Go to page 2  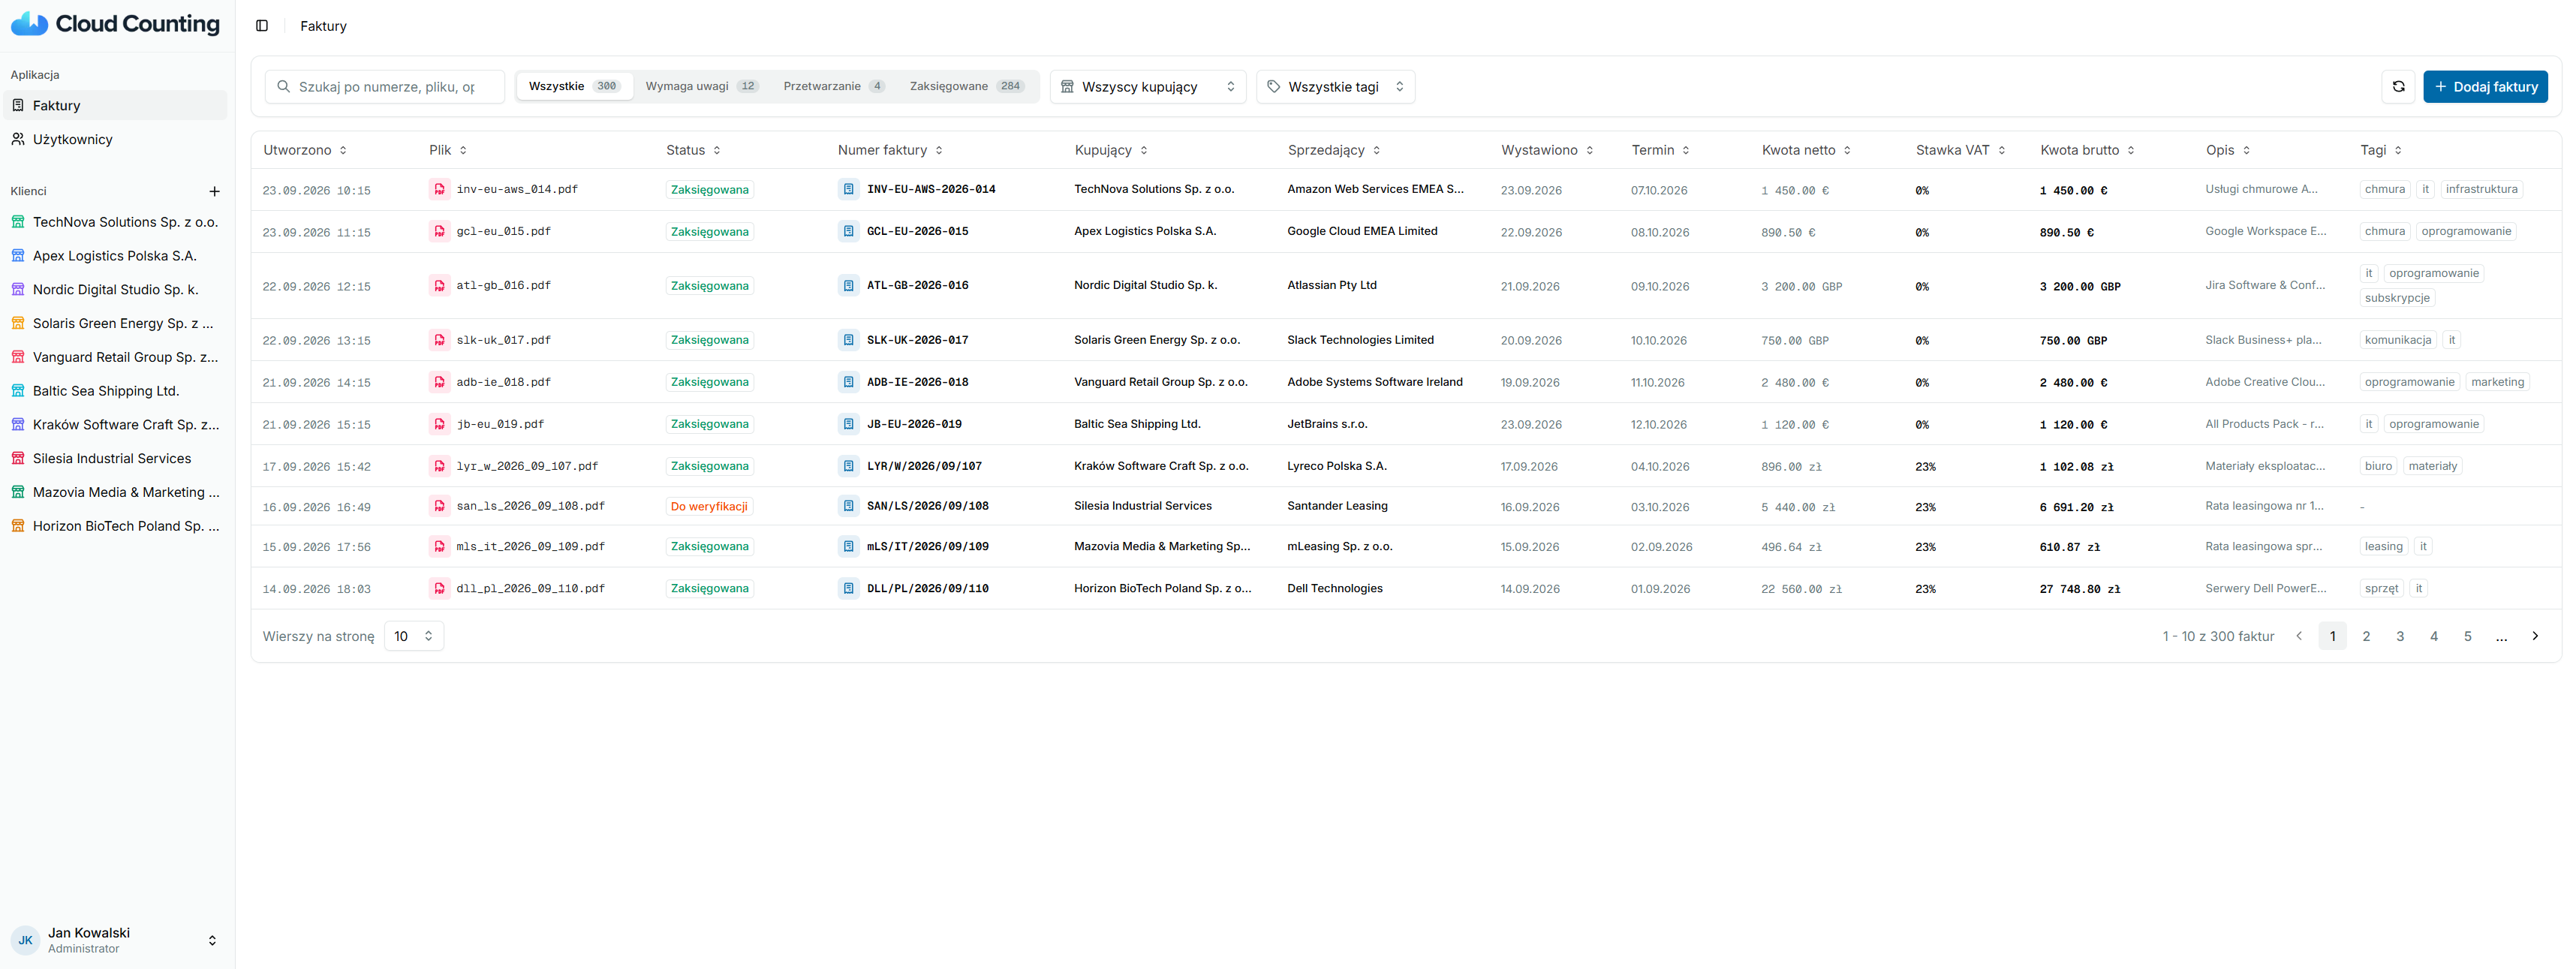(x=2366, y=636)
